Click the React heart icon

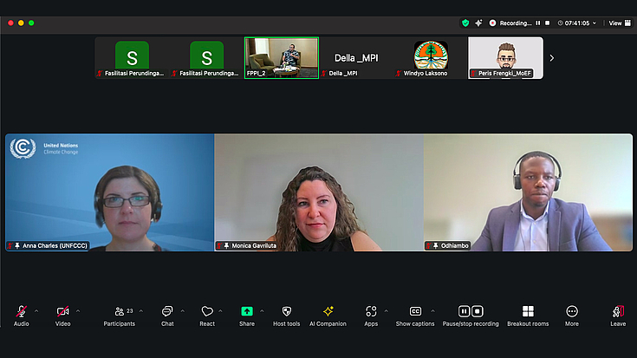pyautogui.click(x=206, y=312)
